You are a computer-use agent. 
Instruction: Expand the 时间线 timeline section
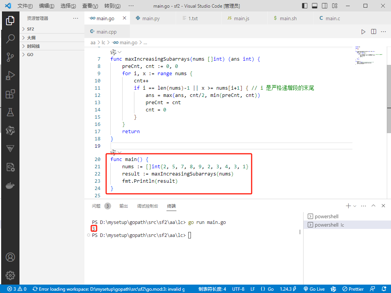click(52, 46)
